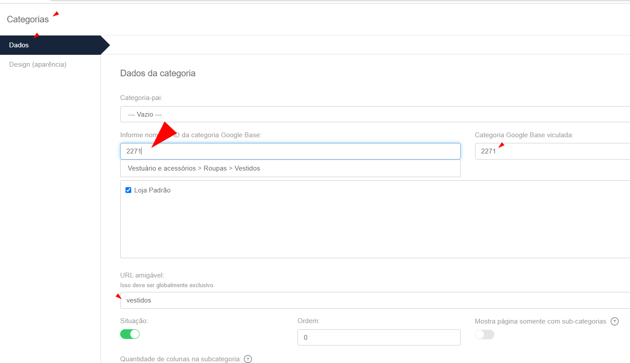Click the 'Ordem:' label
Screen dimensions: 630x363
[x=309, y=321]
